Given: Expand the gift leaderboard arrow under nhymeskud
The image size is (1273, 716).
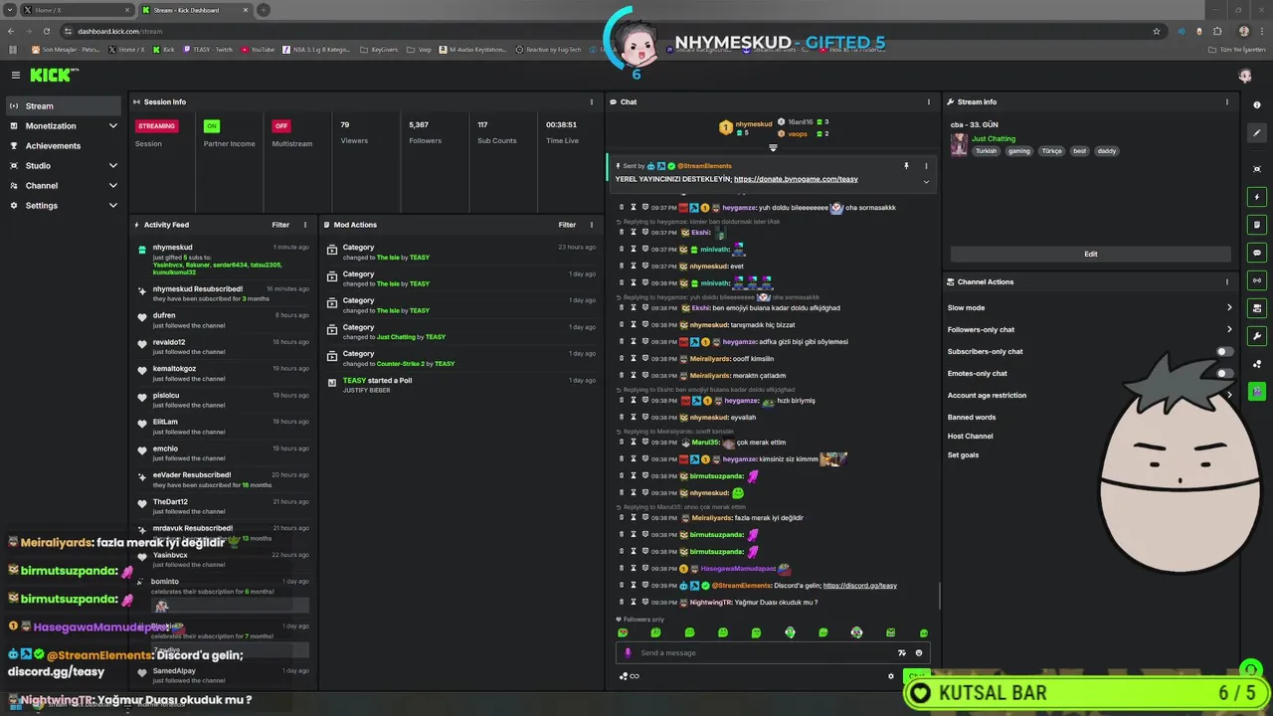Looking at the screenshot, I should pos(773,148).
